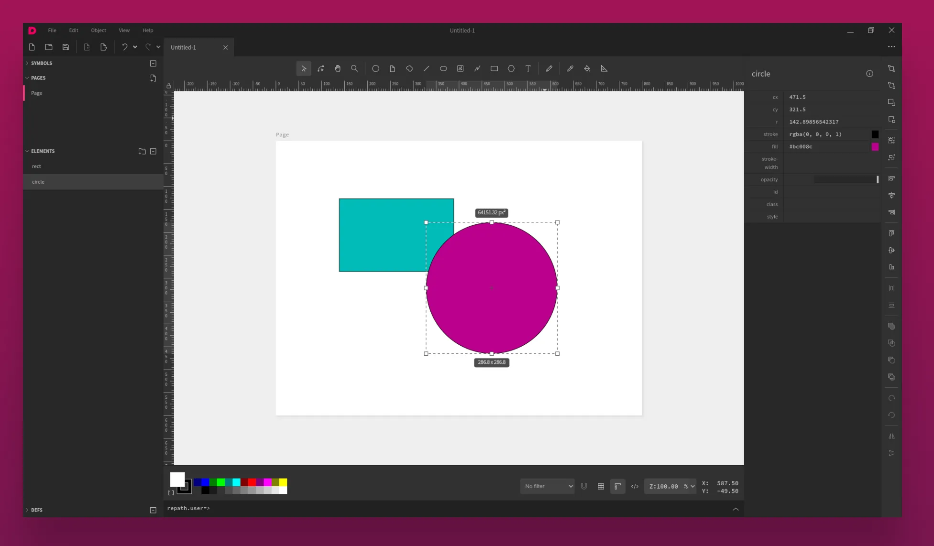Select the Hand pan tool

pyautogui.click(x=338, y=68)
